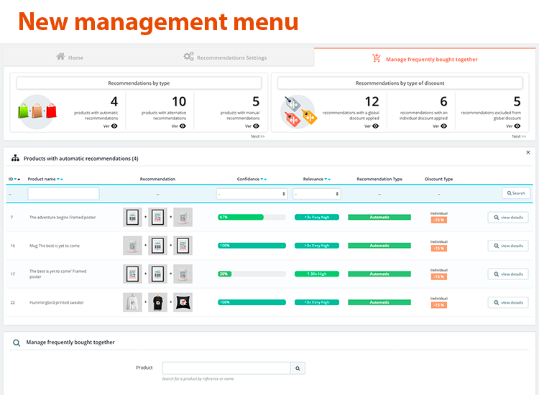
Task: Select Manage frequently bought together tab
Action: point(425,59)
